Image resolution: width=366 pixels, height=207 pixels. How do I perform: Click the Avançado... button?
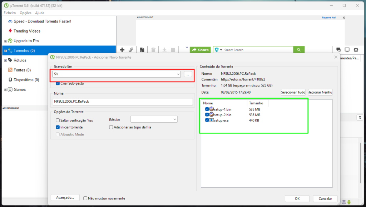[65, 197]
